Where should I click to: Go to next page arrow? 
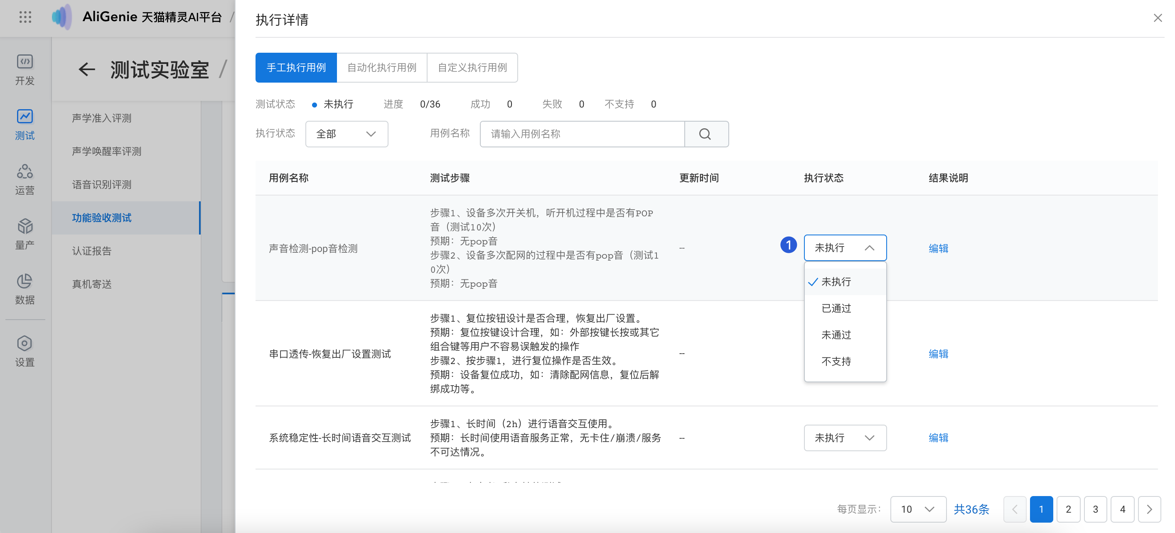click(x=1150, y=509)
